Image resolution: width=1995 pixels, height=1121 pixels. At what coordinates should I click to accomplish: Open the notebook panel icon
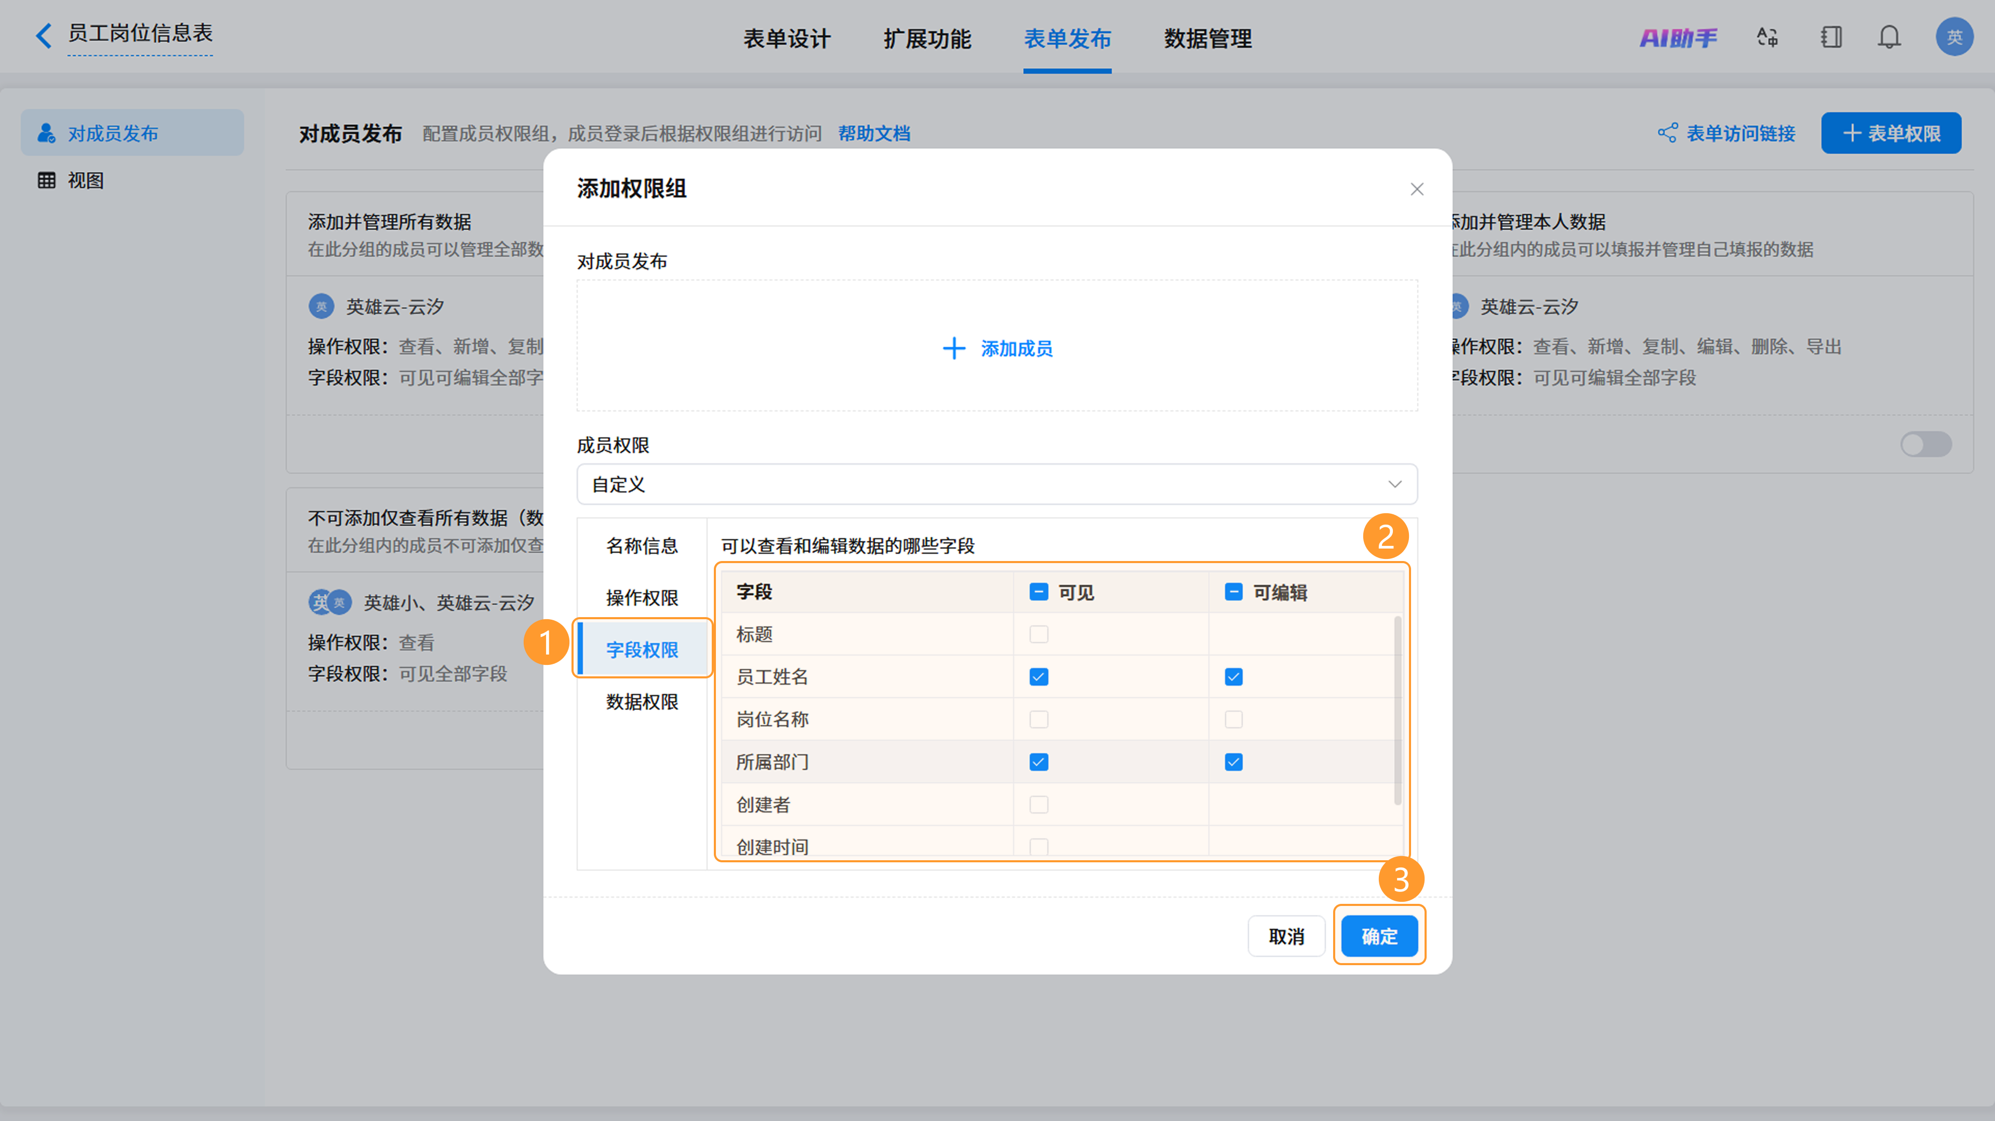point(1831,37)
